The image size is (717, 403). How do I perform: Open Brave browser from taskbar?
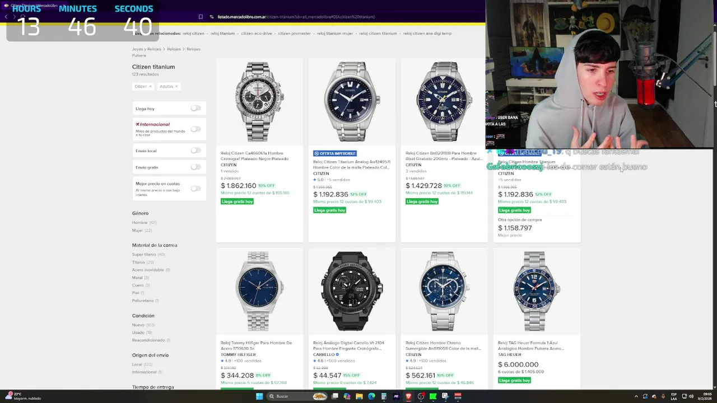[x=408, y=396]
